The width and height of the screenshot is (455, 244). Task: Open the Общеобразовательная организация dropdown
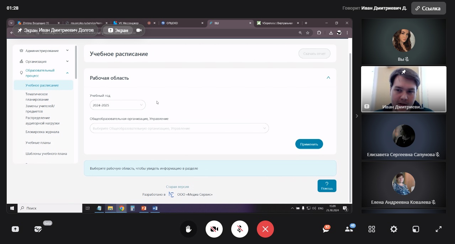(x=179, y=128)
